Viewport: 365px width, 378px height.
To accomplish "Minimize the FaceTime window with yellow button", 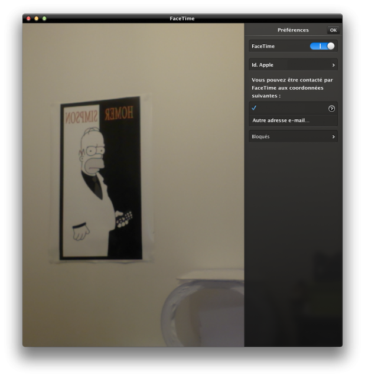I will tap(37, 18).
